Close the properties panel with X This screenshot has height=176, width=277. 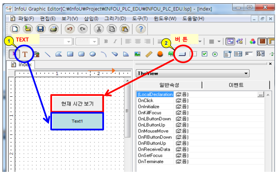(270, 64)
